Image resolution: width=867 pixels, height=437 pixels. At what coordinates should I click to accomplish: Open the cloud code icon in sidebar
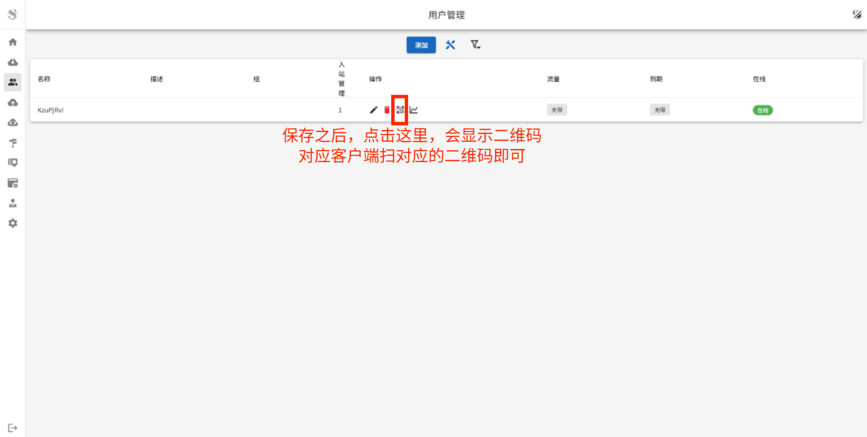coord(13,123)
